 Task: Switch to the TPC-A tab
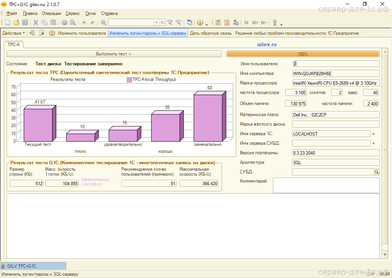pos(14,45)
